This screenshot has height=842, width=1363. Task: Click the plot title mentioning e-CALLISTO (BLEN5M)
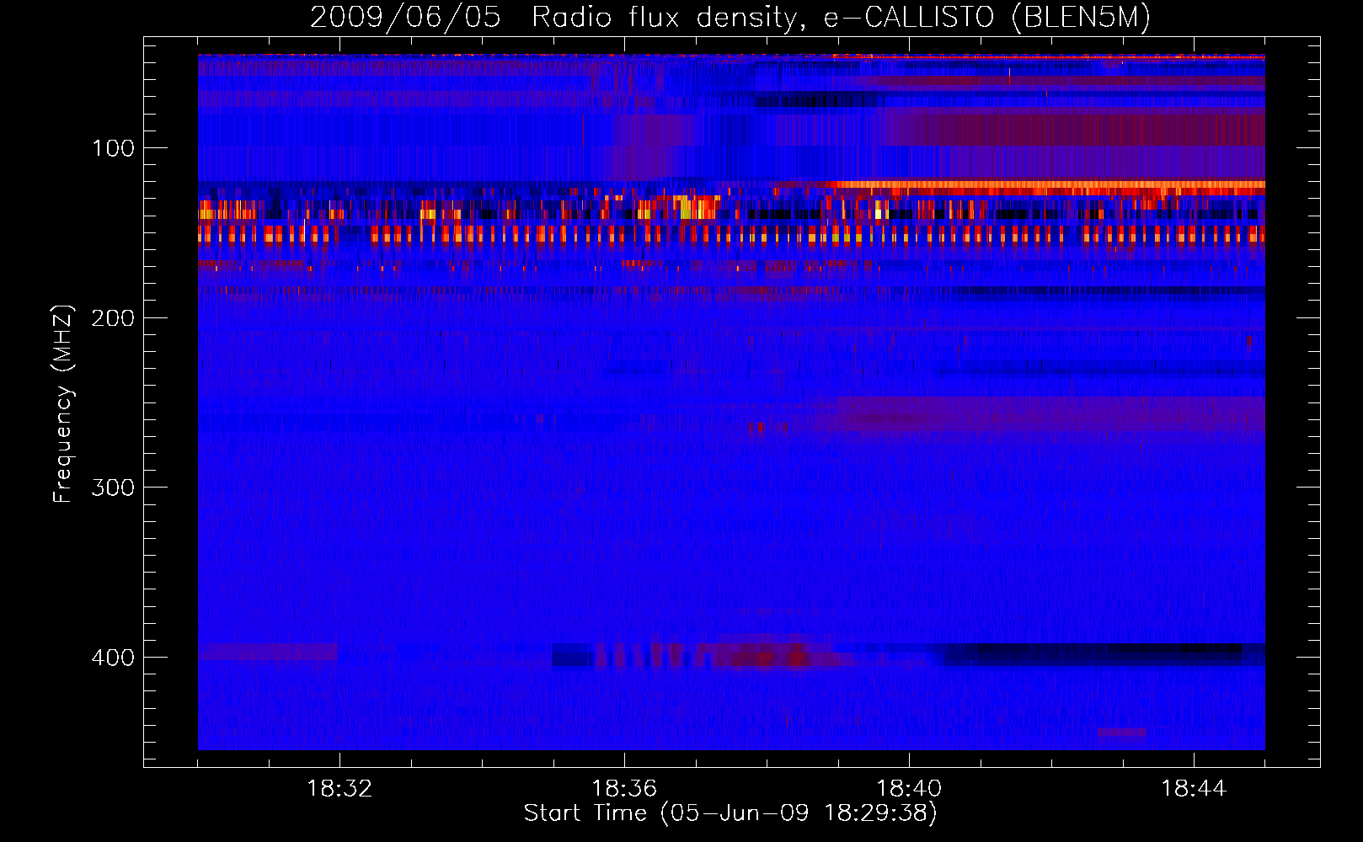pos(730,17)
